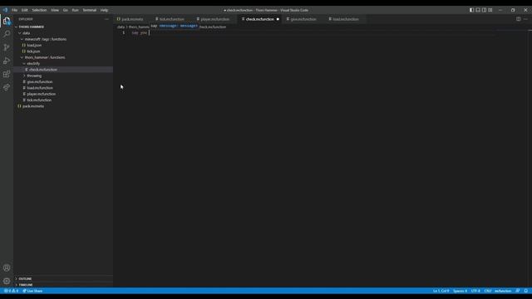This screenshot has height=299, width=532.
Task: Expand the throwing folder
Action: click(34, 76)
